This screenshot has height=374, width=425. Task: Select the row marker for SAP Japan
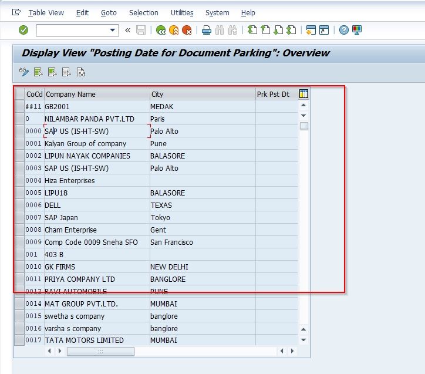click(x=19, y=217)
